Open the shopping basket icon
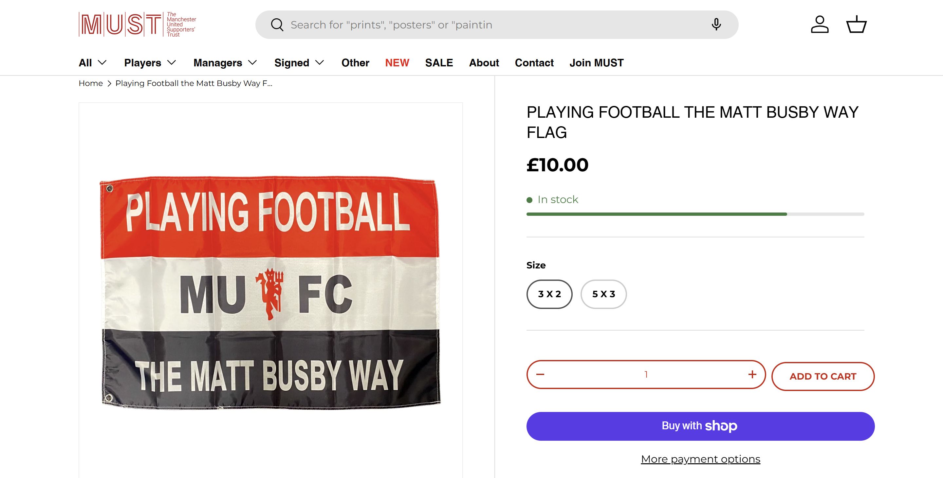Screen dimensions: 943x478 (856, 25)
